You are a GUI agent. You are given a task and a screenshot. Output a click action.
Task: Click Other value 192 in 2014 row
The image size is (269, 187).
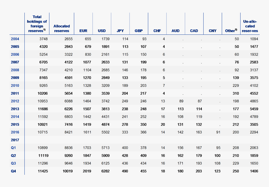coord(236,117)
